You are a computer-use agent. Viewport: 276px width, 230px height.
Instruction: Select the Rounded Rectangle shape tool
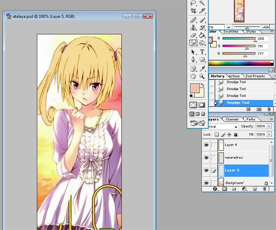coord(202,59)
